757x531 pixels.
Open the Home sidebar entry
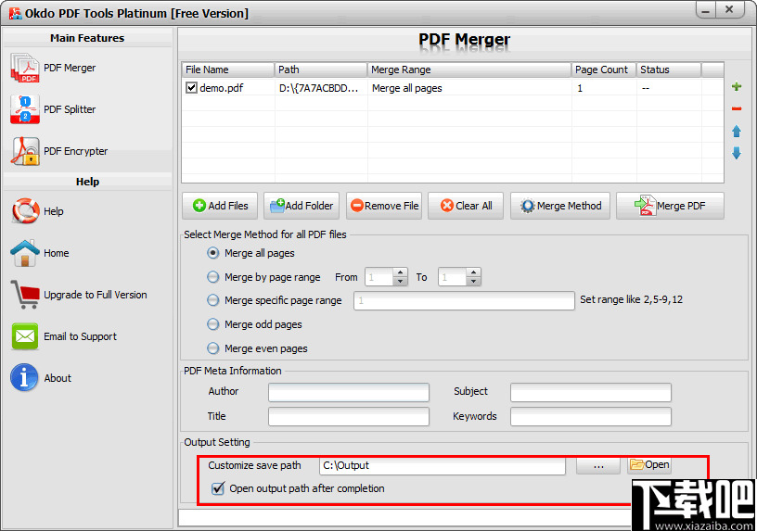[x=56, y=253]
